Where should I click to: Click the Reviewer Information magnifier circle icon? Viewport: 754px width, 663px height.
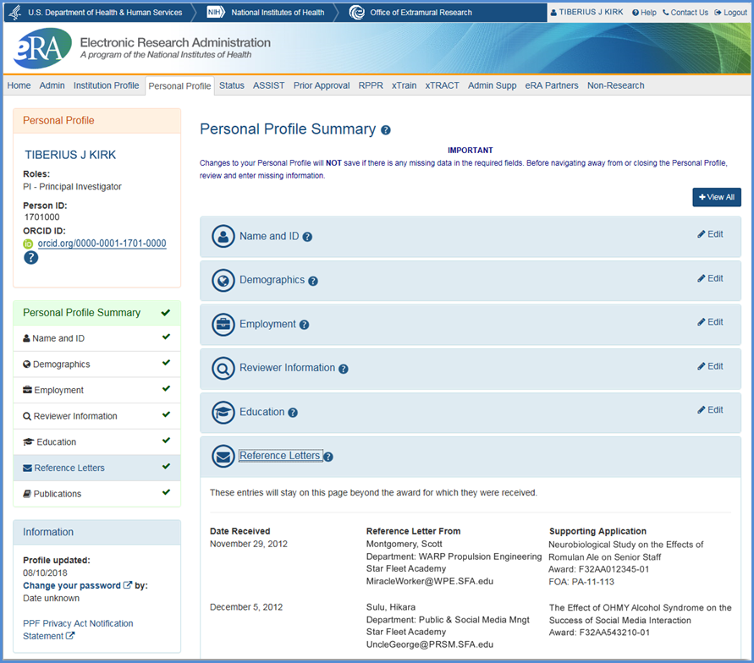point(223,369)
